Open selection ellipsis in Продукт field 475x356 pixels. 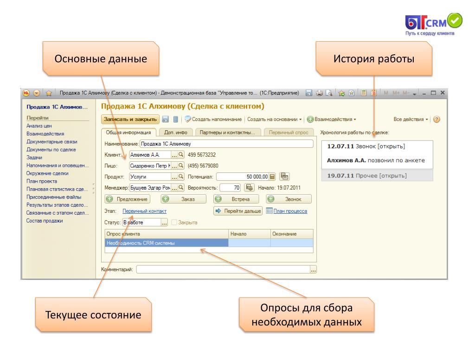pos(174,177)
